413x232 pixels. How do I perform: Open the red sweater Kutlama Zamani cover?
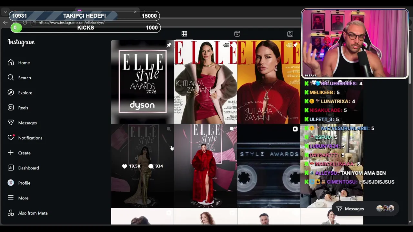268,82
